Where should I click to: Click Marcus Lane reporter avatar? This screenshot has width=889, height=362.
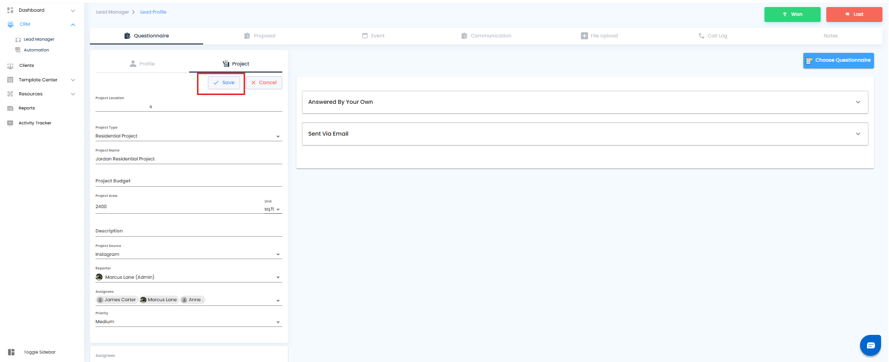tap(99, 277)
